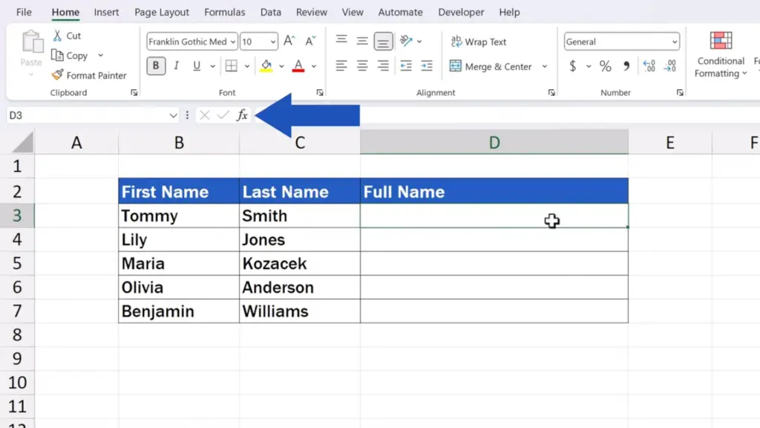
Task: Open the font name dropdown
Action: pos(232,42)
